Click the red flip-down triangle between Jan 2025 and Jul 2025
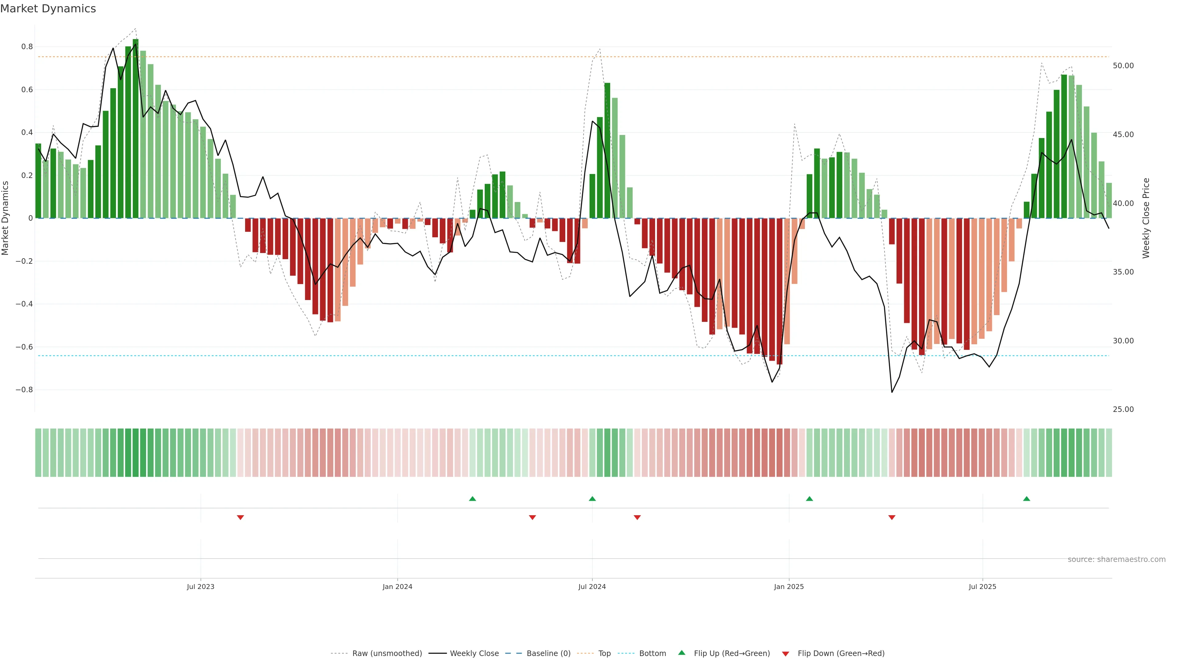The height and width of the screenshot is (664, 1181). click(892, 517)
